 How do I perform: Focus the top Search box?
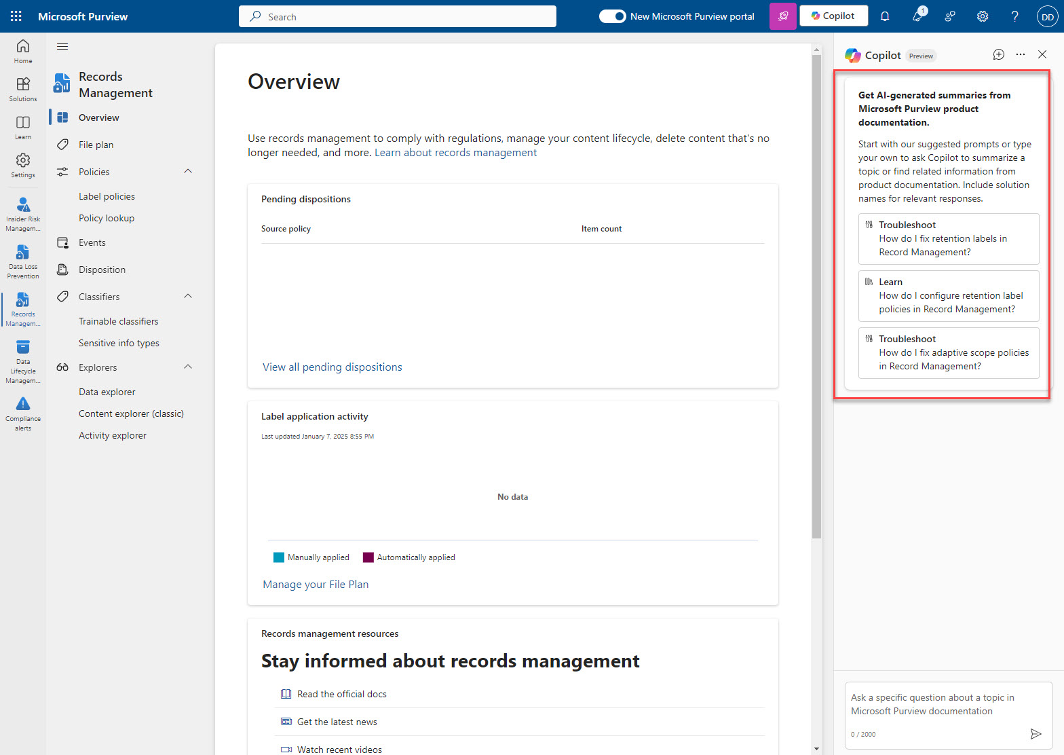[398, 16]
